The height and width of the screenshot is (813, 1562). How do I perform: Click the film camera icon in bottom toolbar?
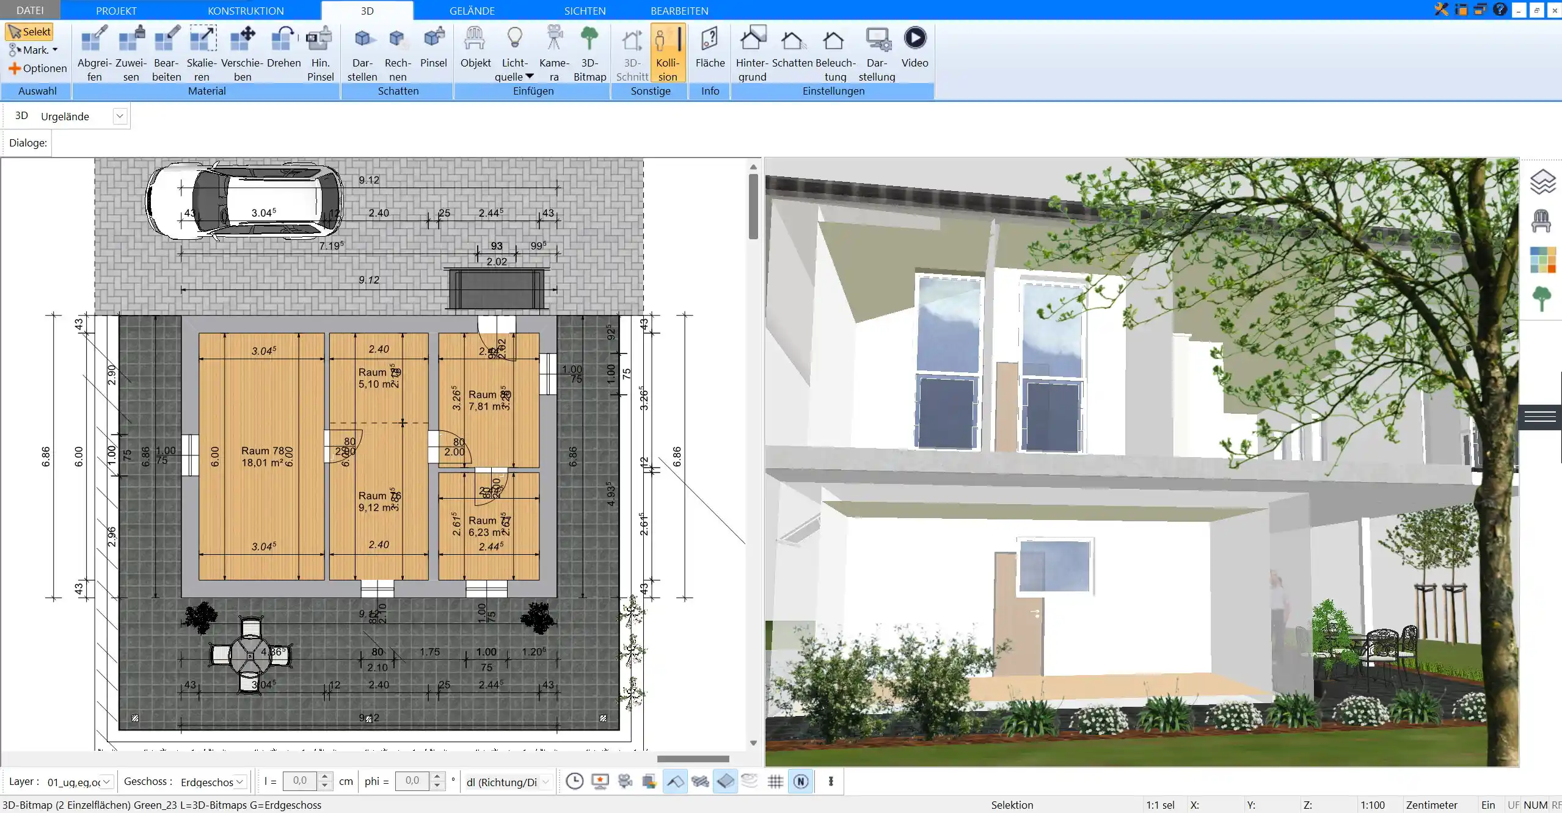625,781
